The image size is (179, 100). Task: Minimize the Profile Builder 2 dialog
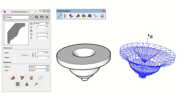(36, 11)
